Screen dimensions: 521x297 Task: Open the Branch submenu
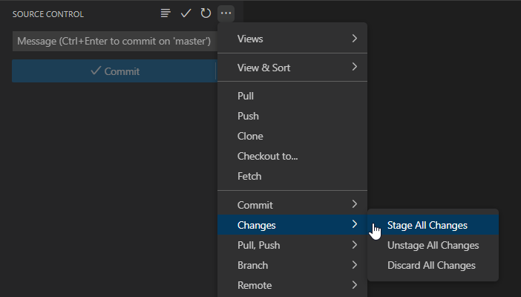[292, 265]
